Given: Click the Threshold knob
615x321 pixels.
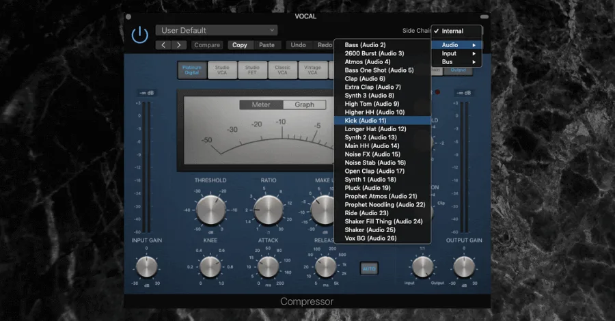Looking at the screenshot, I should (x=210, y=210).
